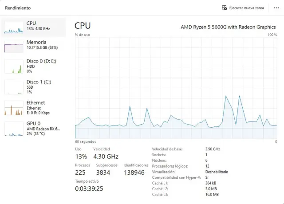284x204 pixels.
Task: Select the Disco 0 (D: E:) HDD thumbnail
Action: pyautogui.click(x=14, y=66)
